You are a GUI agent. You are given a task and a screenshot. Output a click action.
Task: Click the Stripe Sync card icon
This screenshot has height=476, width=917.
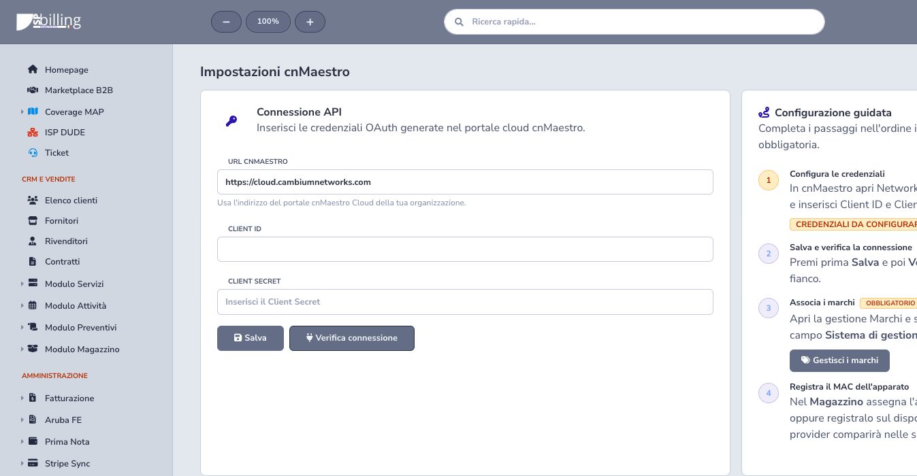click(x=33, y=463)
